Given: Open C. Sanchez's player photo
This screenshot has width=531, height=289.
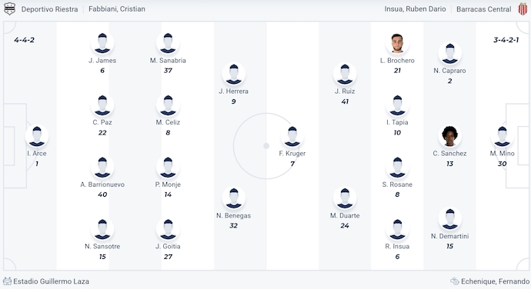Looking at the screenshot, I should tap(449, 136).
